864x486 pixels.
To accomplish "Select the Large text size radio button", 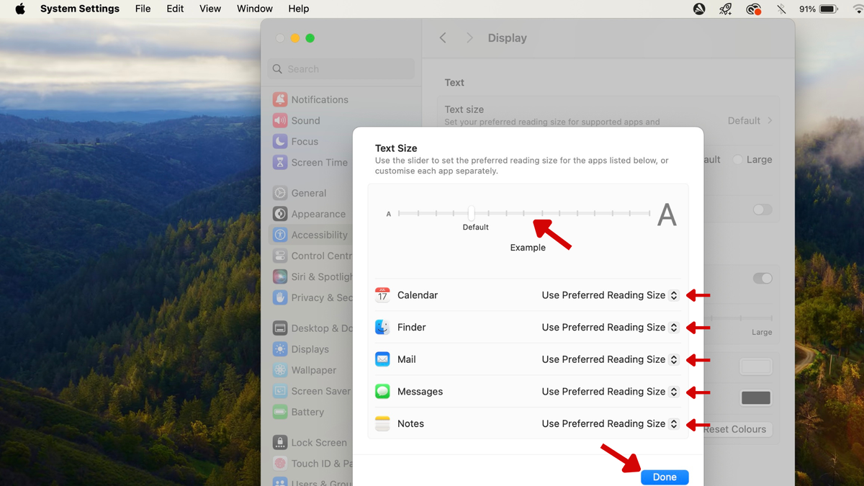I will [x=737, y=159].
